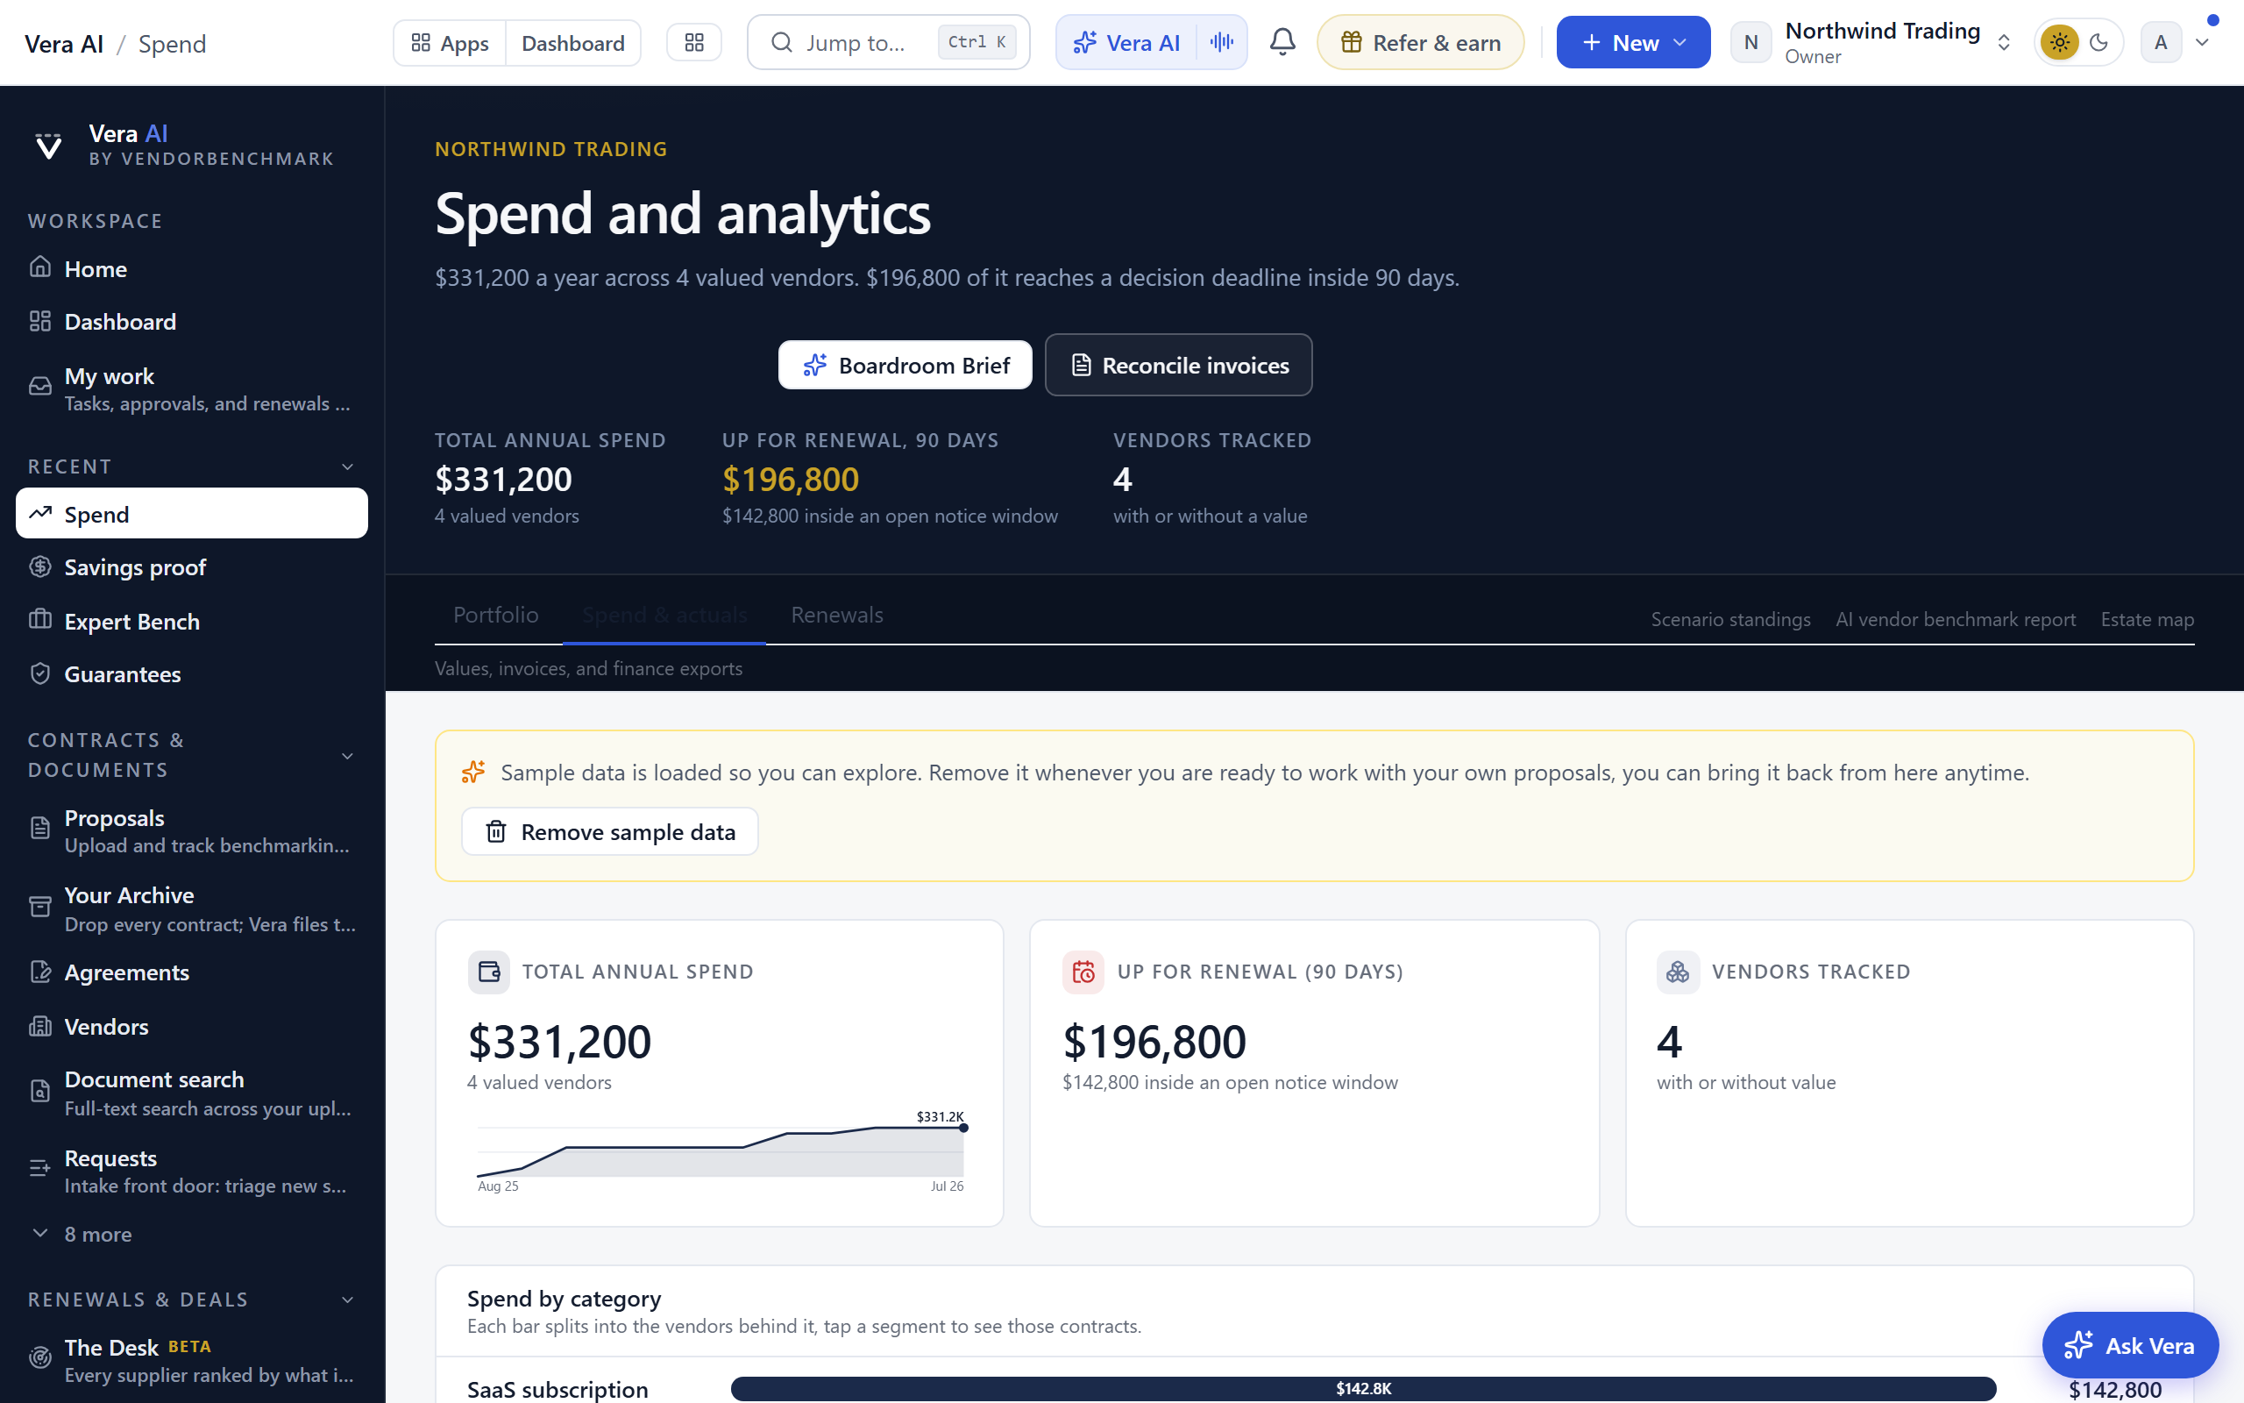Click the Savings proof icon

39,566
